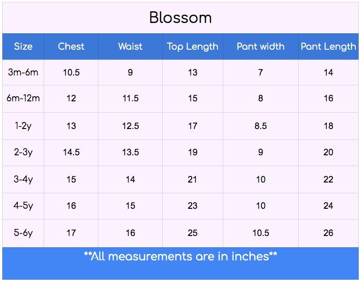This screenshot has height=282, width=361.
Task: Click the measurements in inches footer note
Action: tap(180, 257)
